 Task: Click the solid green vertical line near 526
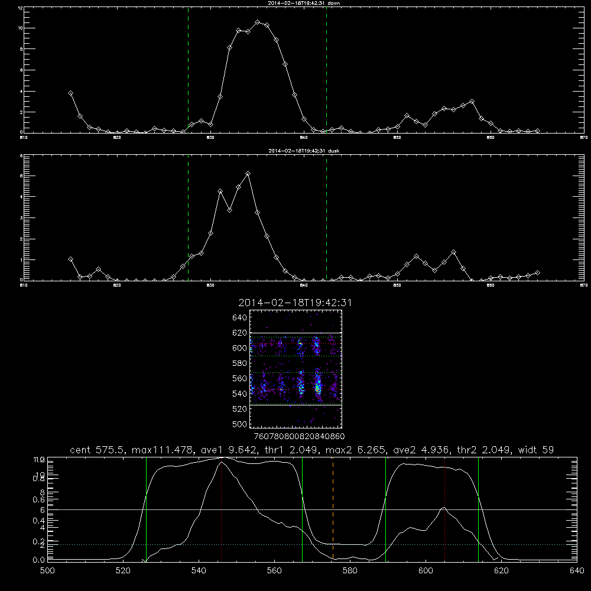pos(146,509)
